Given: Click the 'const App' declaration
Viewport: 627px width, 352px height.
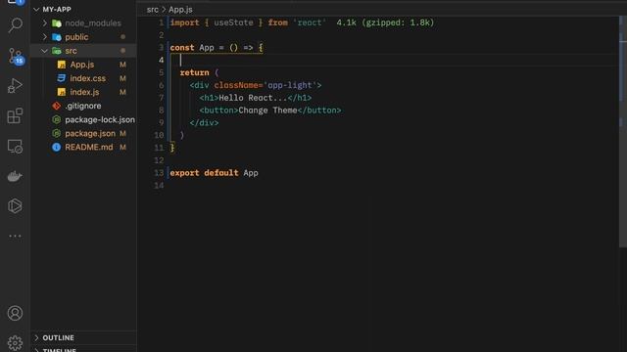Looking at the screenshot, I should [192, 48].
